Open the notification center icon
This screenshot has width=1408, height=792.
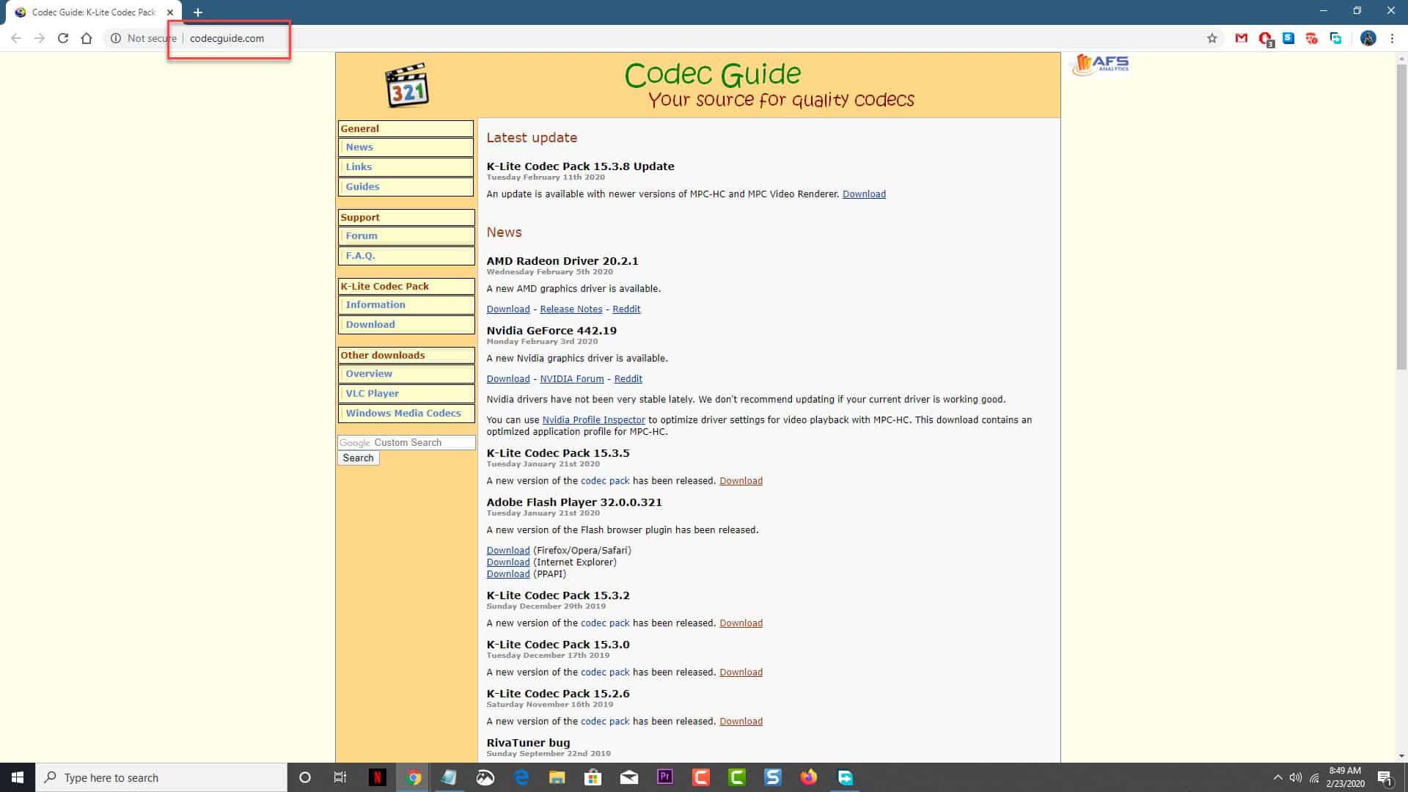1385,777
